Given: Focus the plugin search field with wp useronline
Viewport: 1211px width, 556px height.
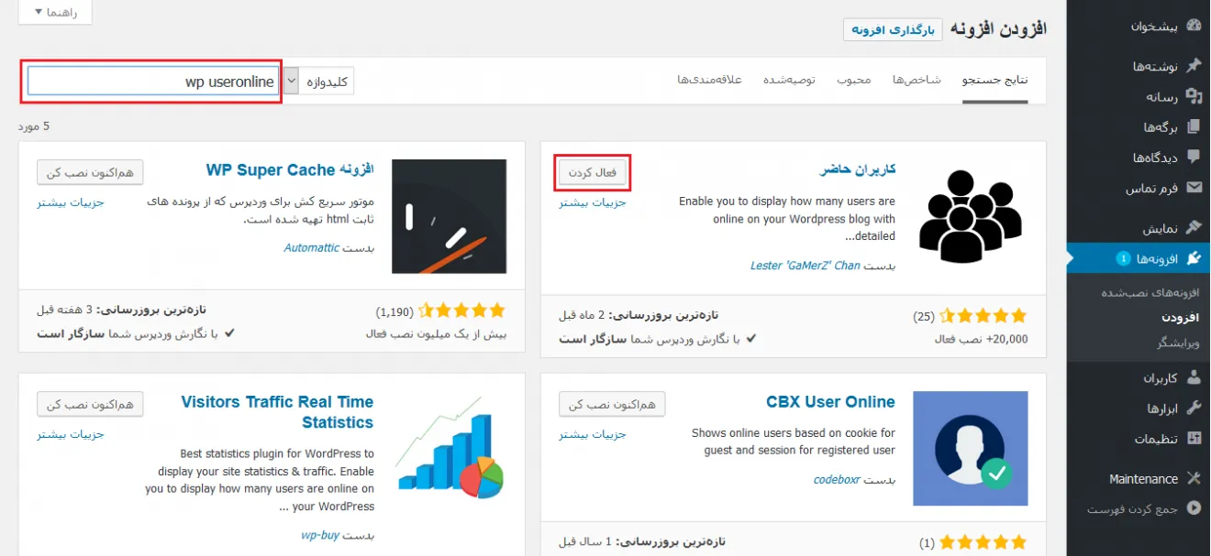Looking at the screenshot, I should click(151, 82).
